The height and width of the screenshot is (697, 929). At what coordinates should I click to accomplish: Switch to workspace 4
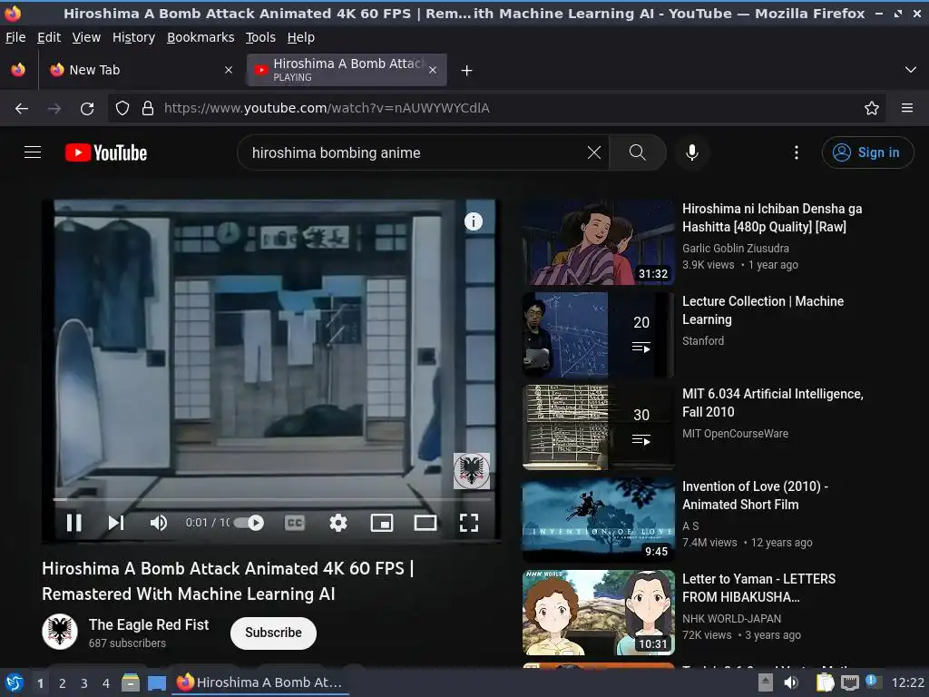(x=106, y=683)
